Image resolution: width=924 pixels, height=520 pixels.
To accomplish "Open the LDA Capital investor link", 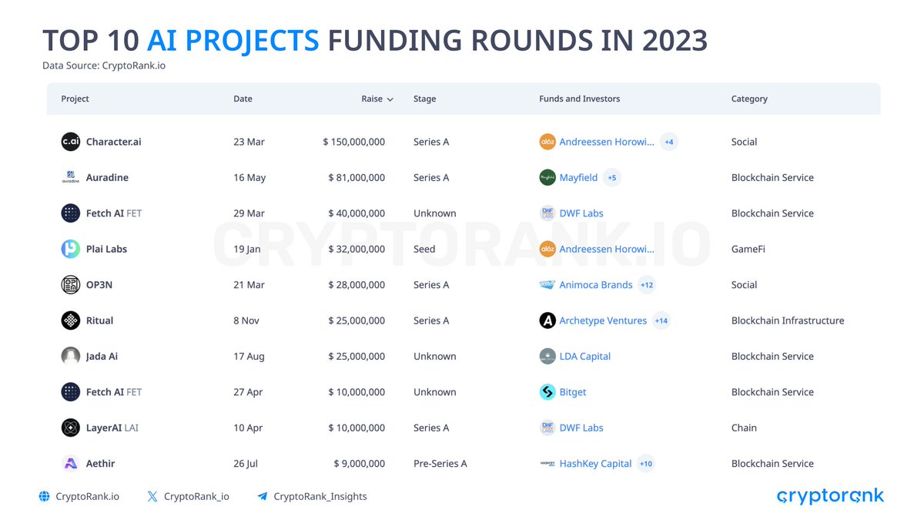I will (x=585, y=356).
